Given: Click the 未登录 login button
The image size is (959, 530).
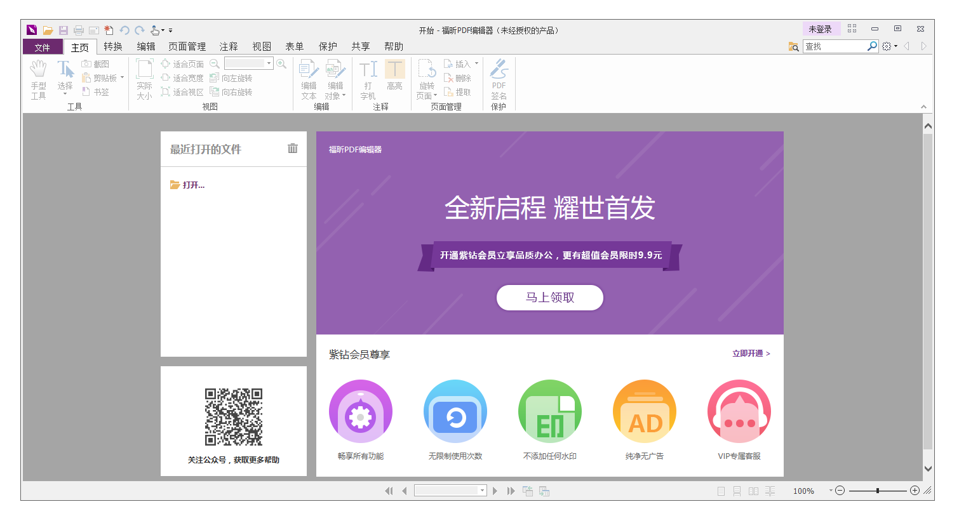Looking at the screenshot, I should [x=820, y=29].
